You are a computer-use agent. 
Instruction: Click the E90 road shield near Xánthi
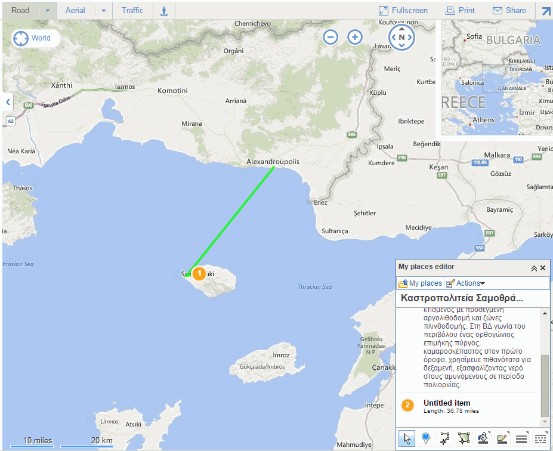point(28,105)
